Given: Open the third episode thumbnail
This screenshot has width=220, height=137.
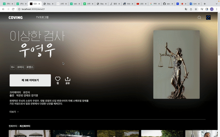Looking at the screenshot, I should [118, 133].
